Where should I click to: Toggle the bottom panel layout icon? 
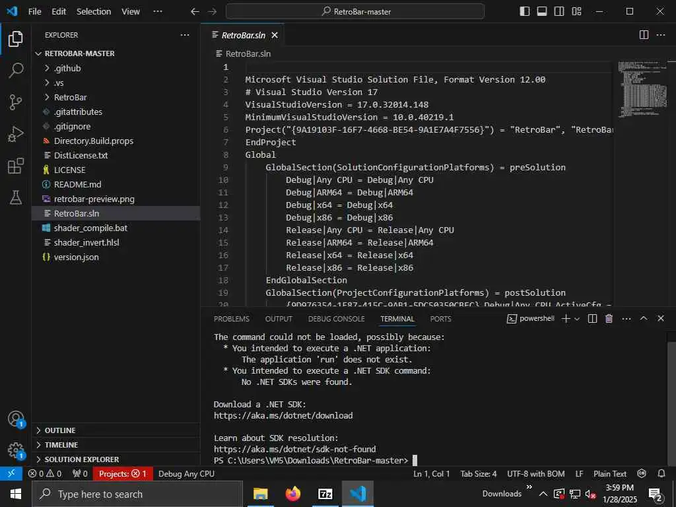(x=542, y=12)
